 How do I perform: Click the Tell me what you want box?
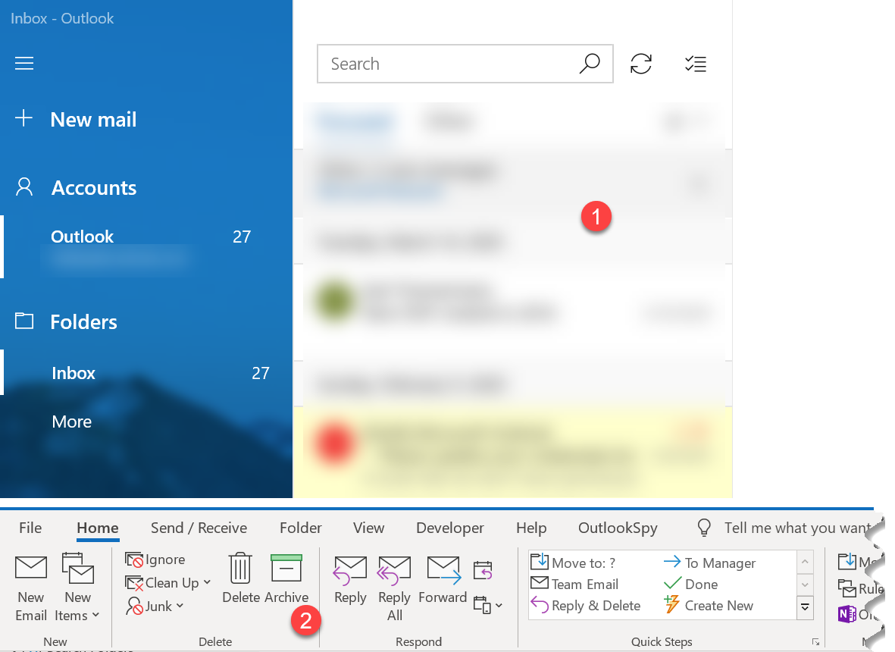pyautogui.click(x=798, y=528)
